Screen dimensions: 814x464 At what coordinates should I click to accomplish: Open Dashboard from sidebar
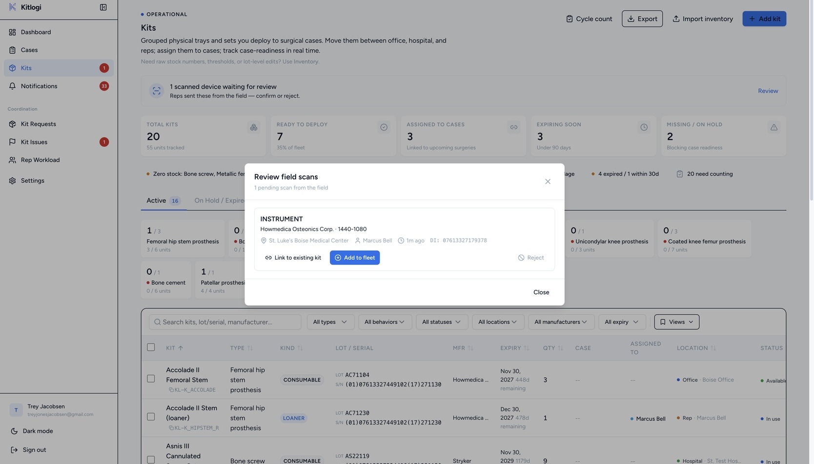click(59, 32)
